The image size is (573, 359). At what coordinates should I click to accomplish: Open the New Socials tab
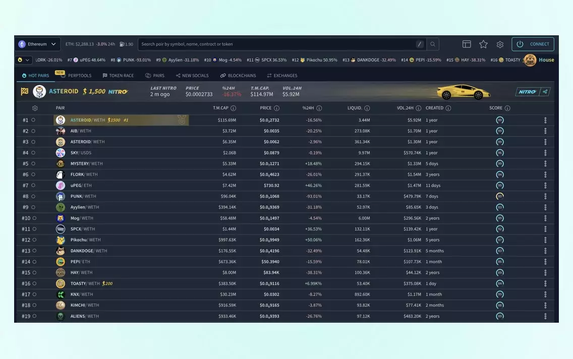(192, 76)
